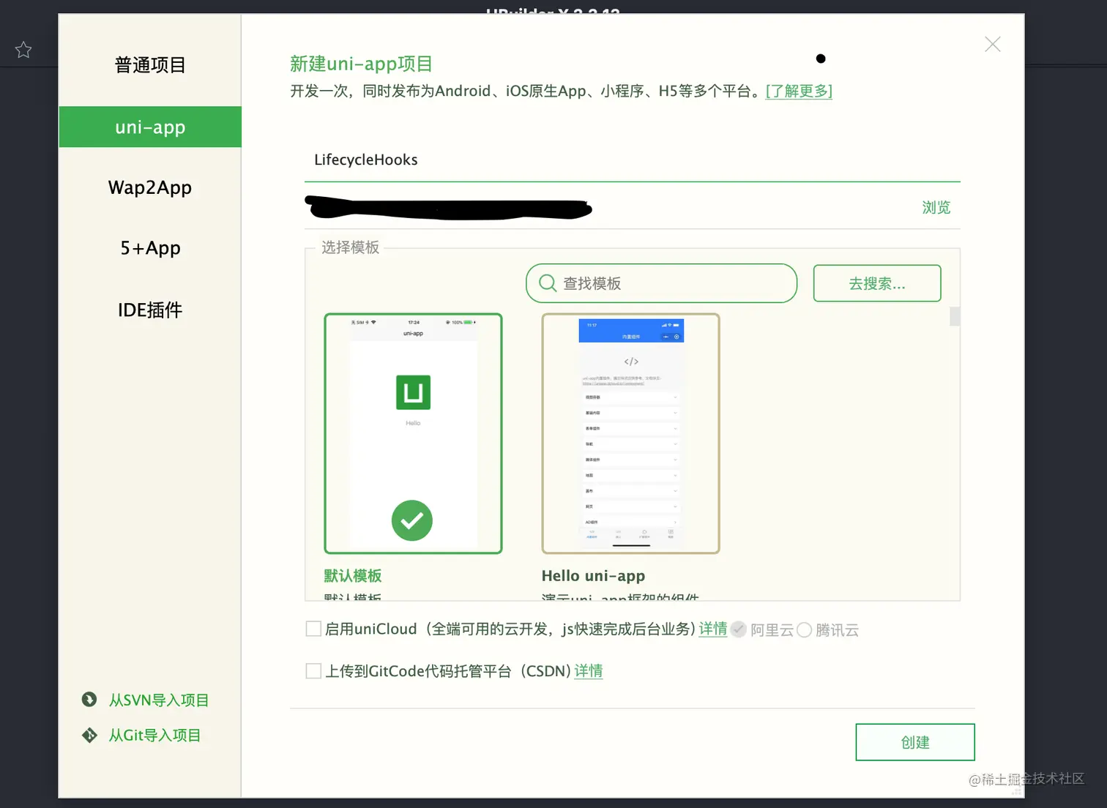1107x808 pixels.
Task: Click the Hello uni-app template title
Action: click(593, 576)
